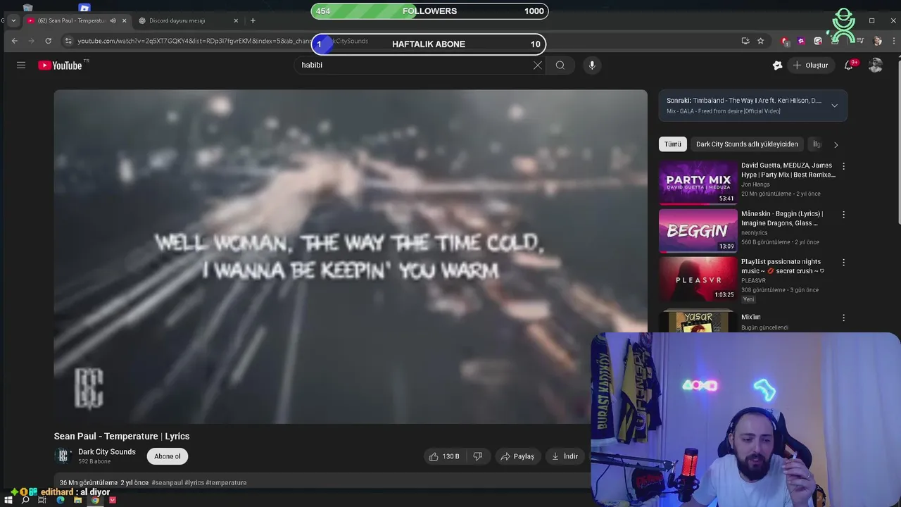This screenshot has width=901, height=507.
Task: Click the #lyrics hashtag
Action: coord(194,482)
